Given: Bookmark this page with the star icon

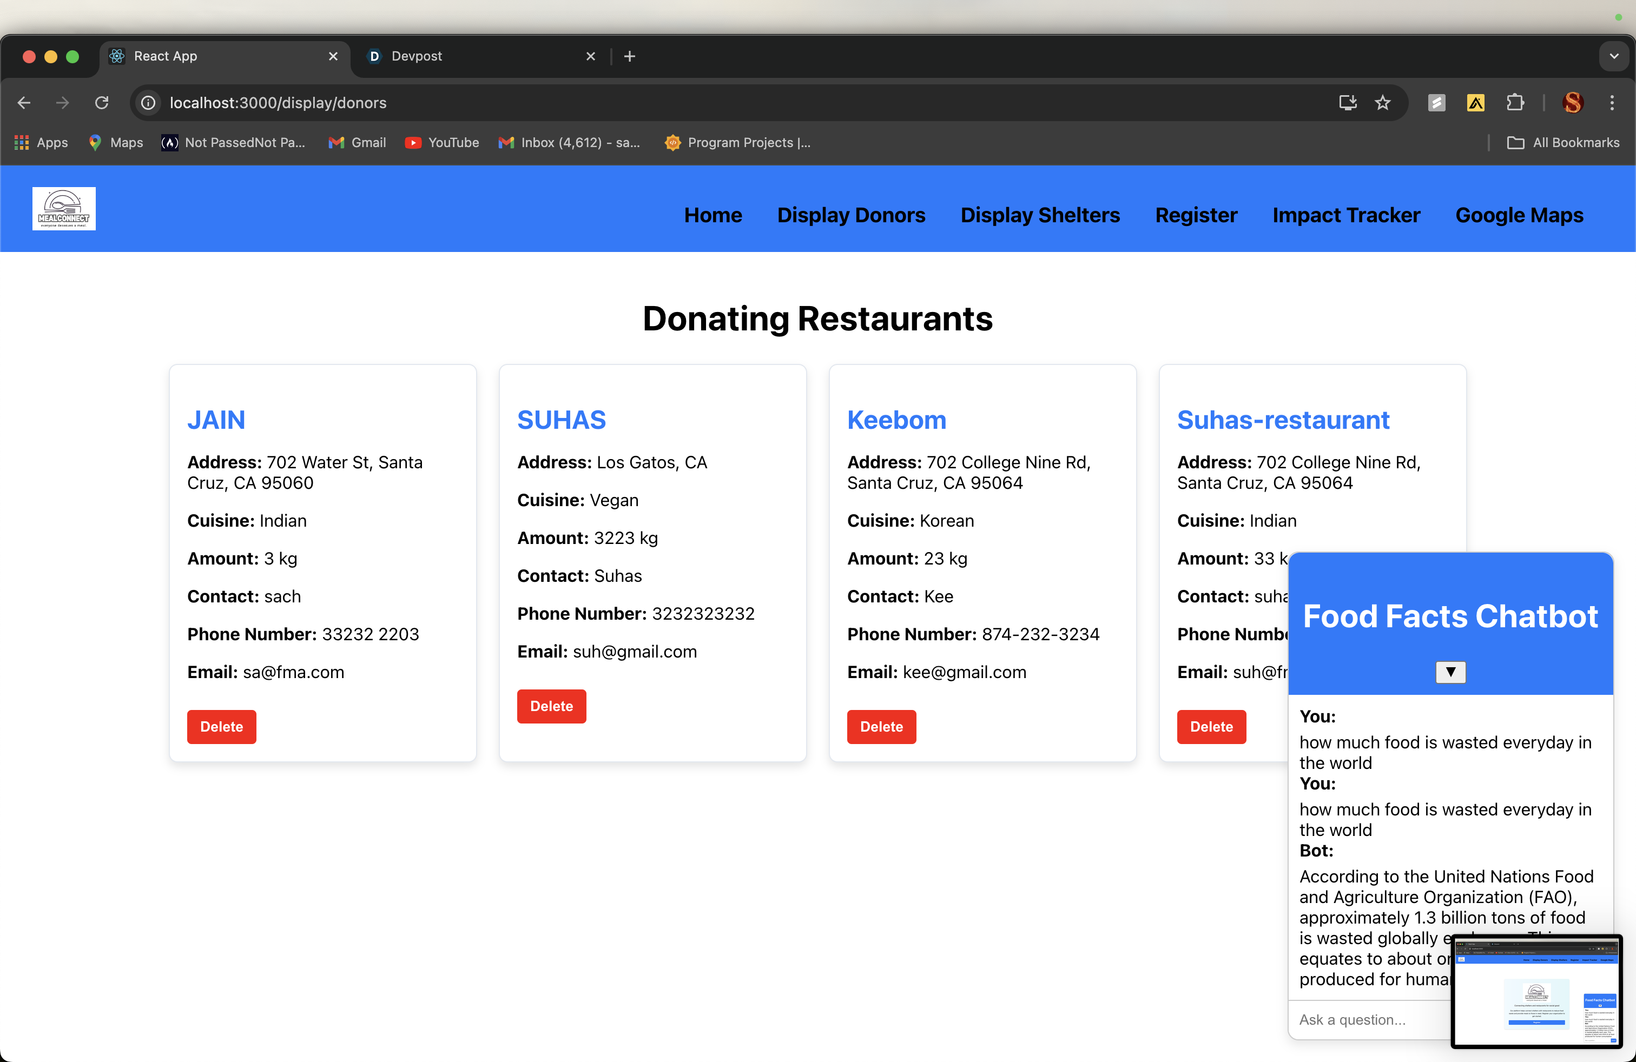Looking at the screenshot, I should point(1382,103).
